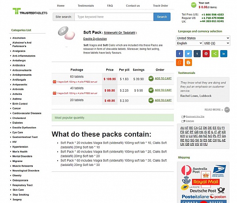Focus the site search keyword field
The width and height of the screenshot is (237, 203).
tap(114, 17)
